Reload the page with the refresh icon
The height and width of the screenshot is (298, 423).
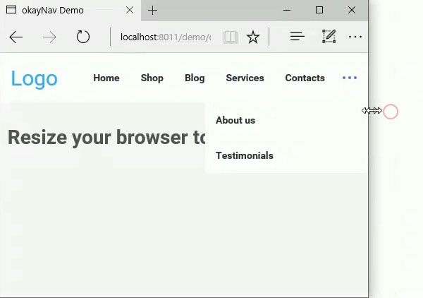point(82,37)
